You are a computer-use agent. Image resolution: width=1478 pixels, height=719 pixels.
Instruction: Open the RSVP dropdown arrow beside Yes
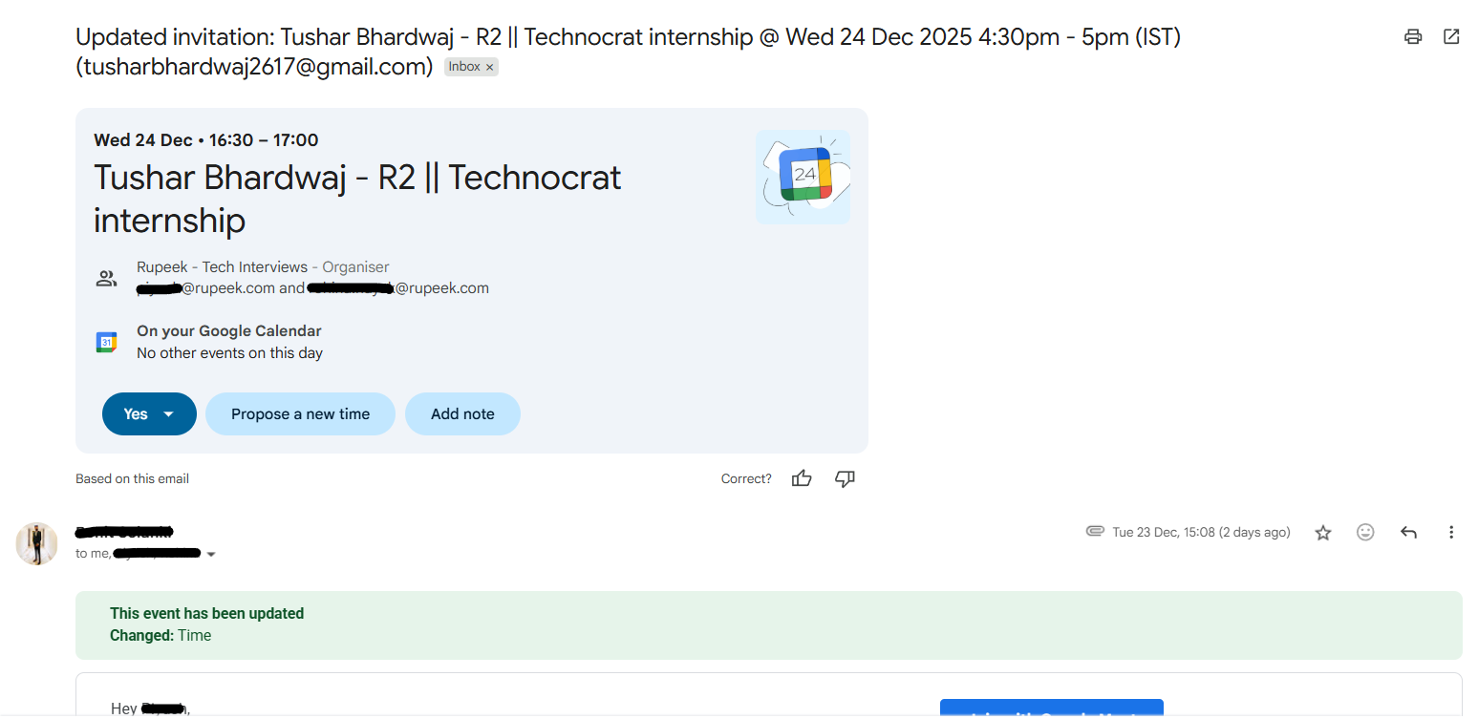pyautogui.click(x=169, y=413)
